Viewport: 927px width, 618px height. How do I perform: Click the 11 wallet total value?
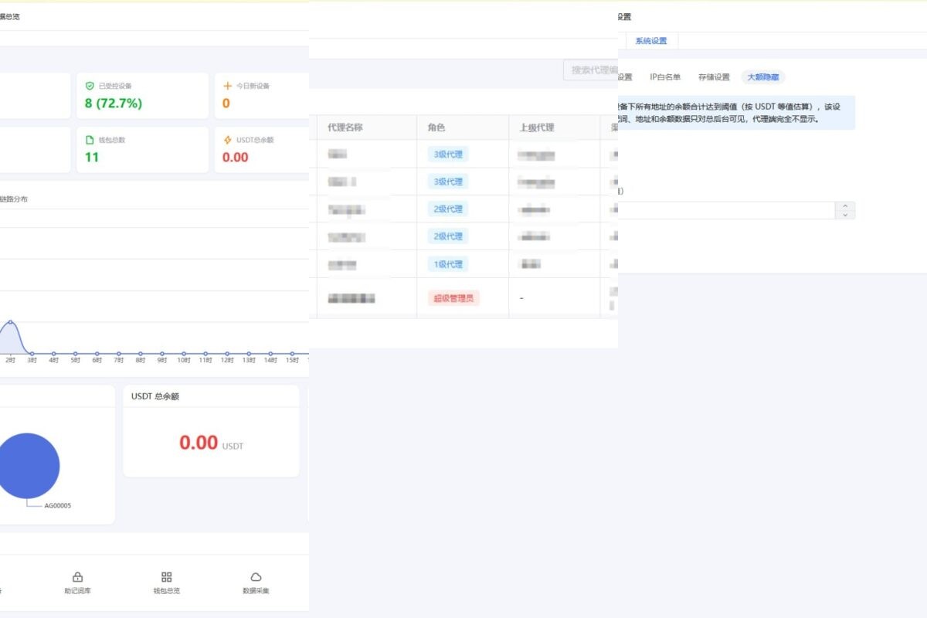(92, 158)
